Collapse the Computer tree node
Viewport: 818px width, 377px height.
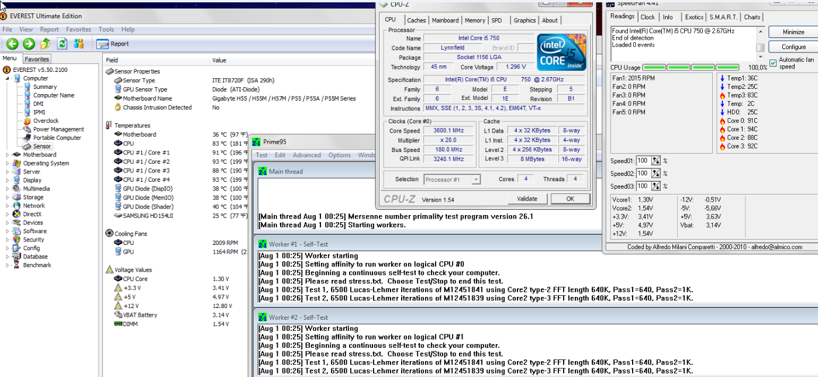(x=8, y=78)
